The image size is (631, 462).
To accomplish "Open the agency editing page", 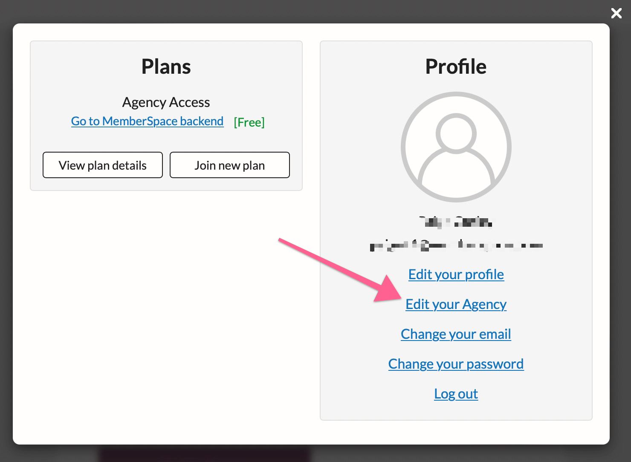I will (x=456, y=304).
